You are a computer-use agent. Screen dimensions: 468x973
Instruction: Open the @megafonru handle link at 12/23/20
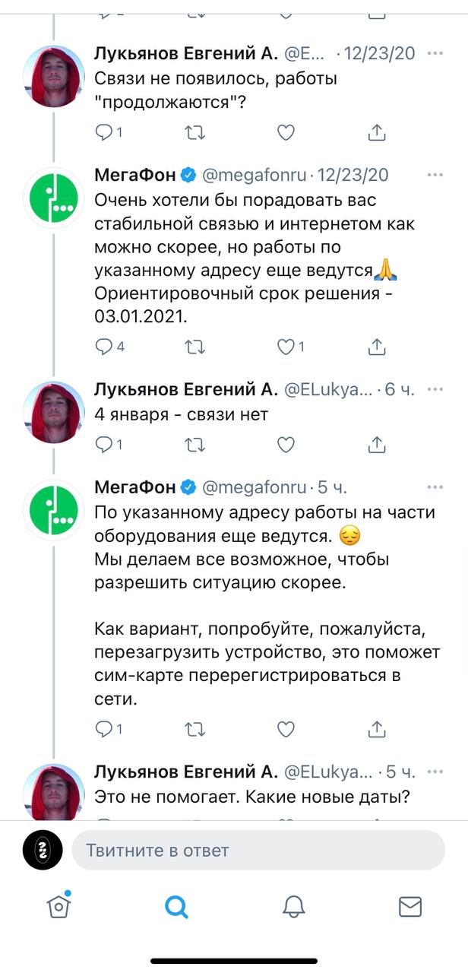(255, 176)
